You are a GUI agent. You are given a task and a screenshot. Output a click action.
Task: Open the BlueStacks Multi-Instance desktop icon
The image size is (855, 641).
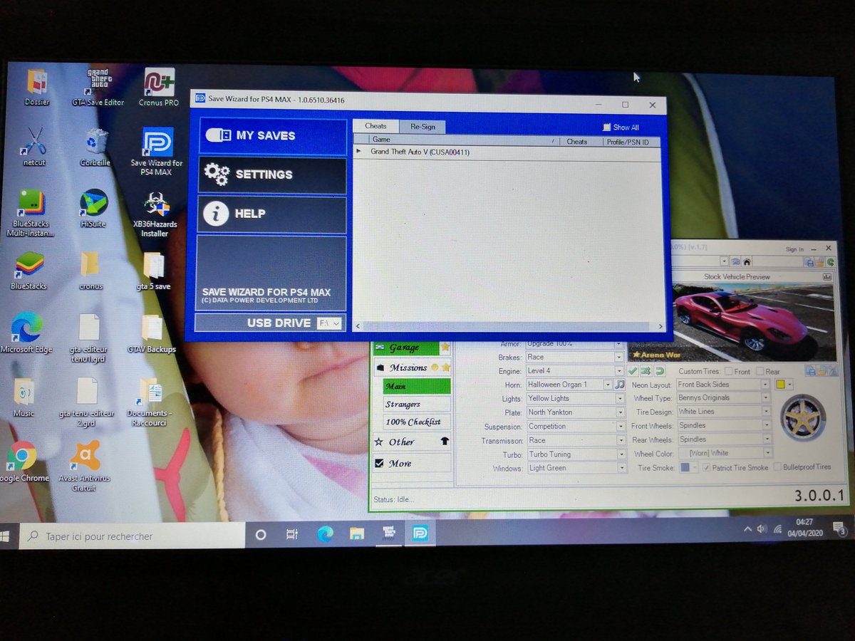click(x=31, y=213)
